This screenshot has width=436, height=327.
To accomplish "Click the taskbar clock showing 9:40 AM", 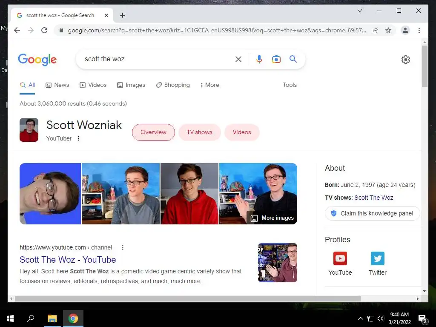I will [x=399, y=318].
